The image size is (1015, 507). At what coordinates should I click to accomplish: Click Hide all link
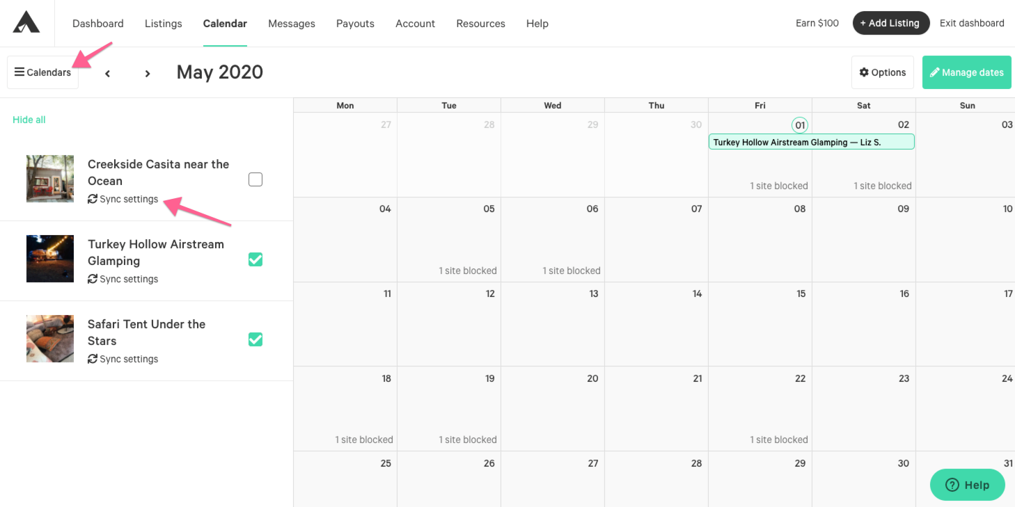29,120
